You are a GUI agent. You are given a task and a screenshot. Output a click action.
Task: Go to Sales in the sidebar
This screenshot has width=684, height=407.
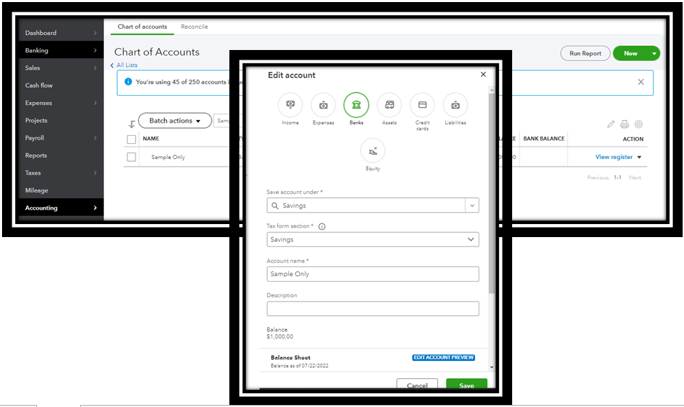pyautogui.click(x=33, y=68)
